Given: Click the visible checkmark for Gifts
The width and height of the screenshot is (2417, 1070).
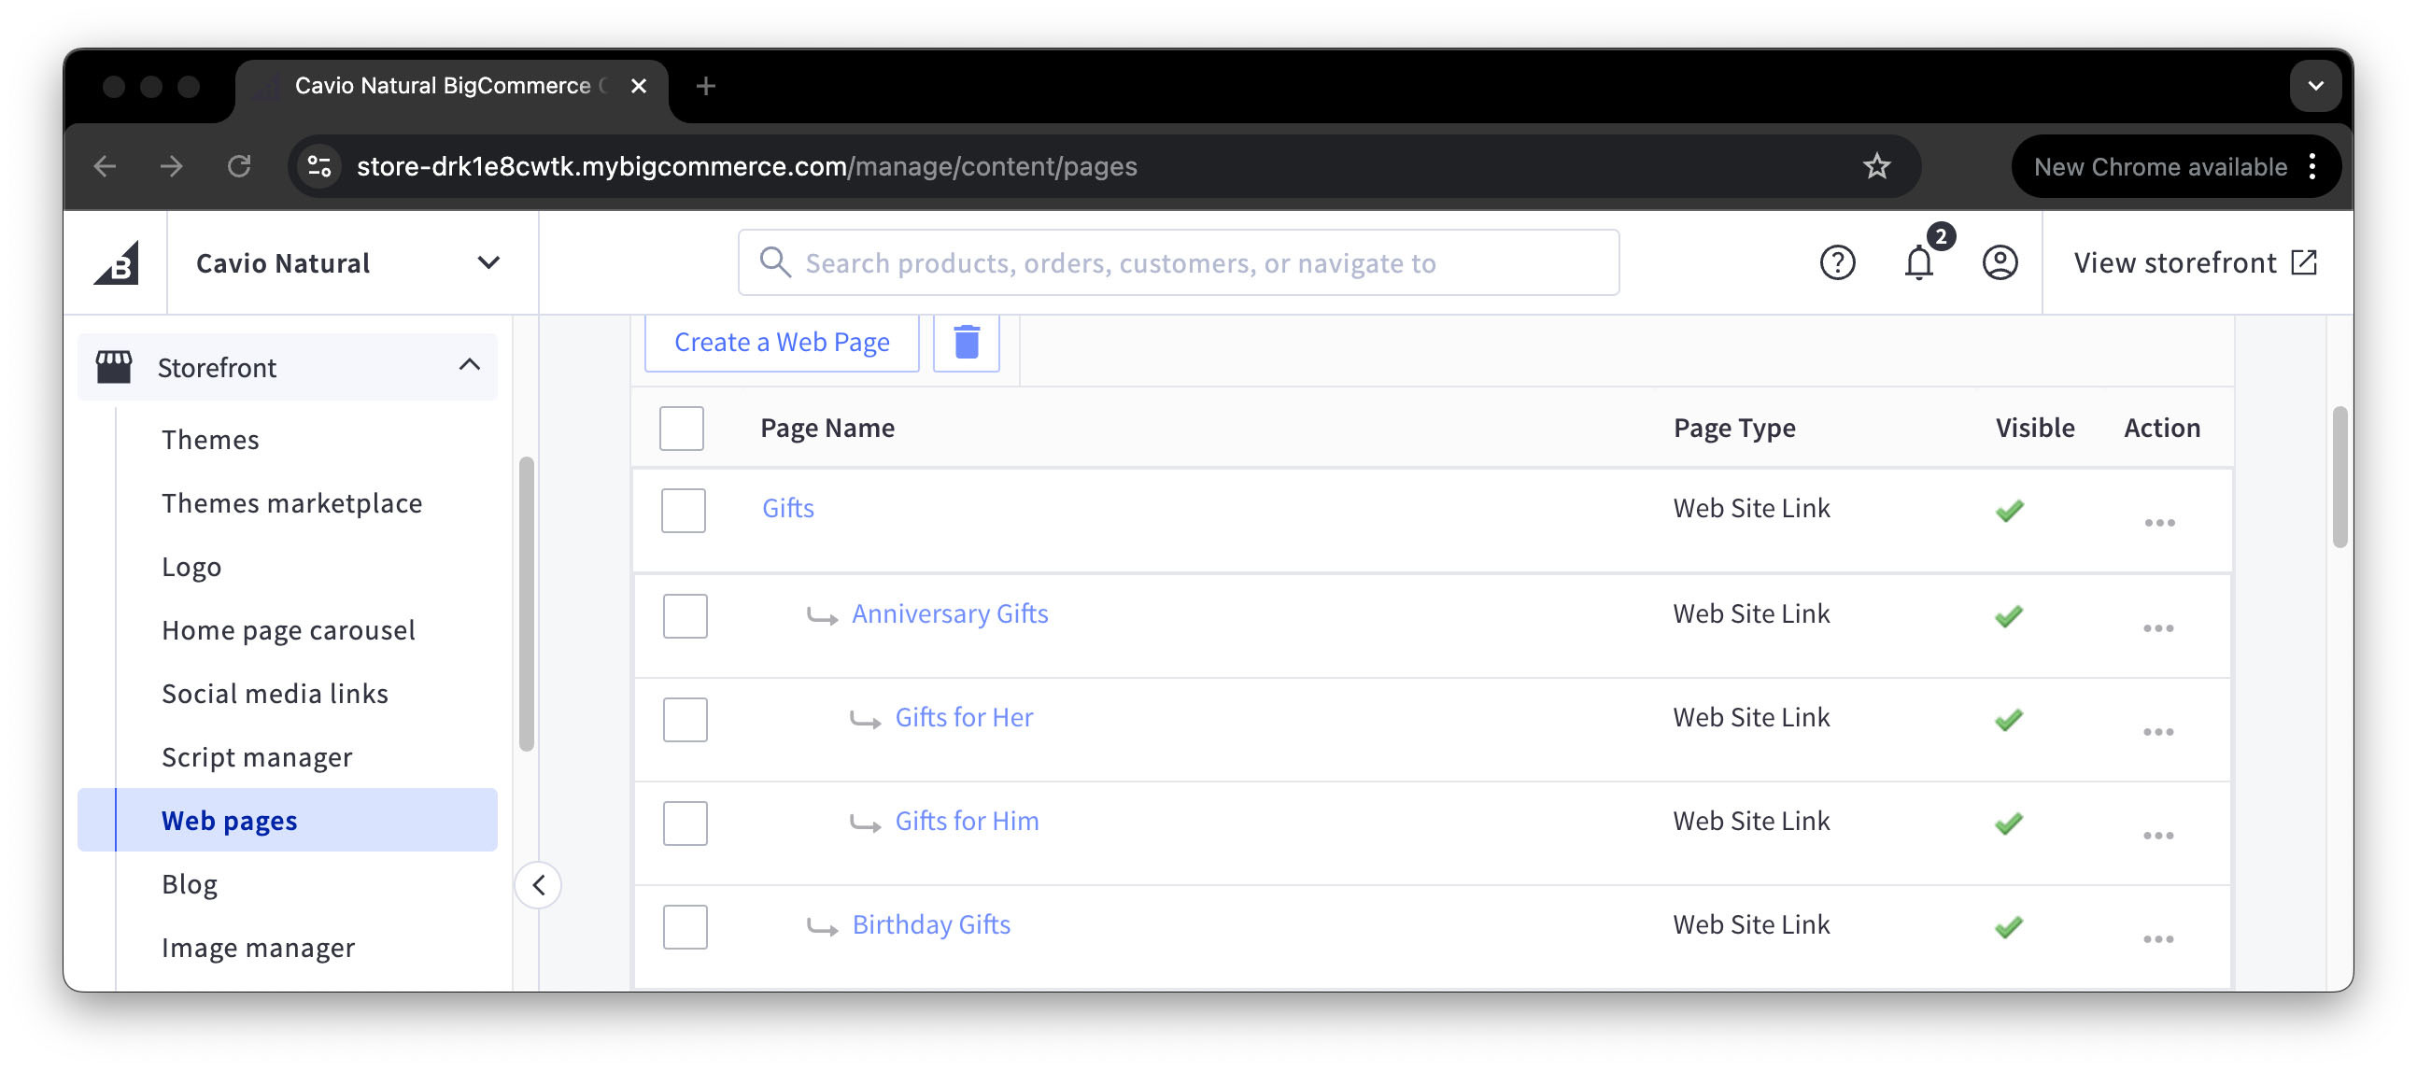Looking at the screenshot, I should point(2009,511).
